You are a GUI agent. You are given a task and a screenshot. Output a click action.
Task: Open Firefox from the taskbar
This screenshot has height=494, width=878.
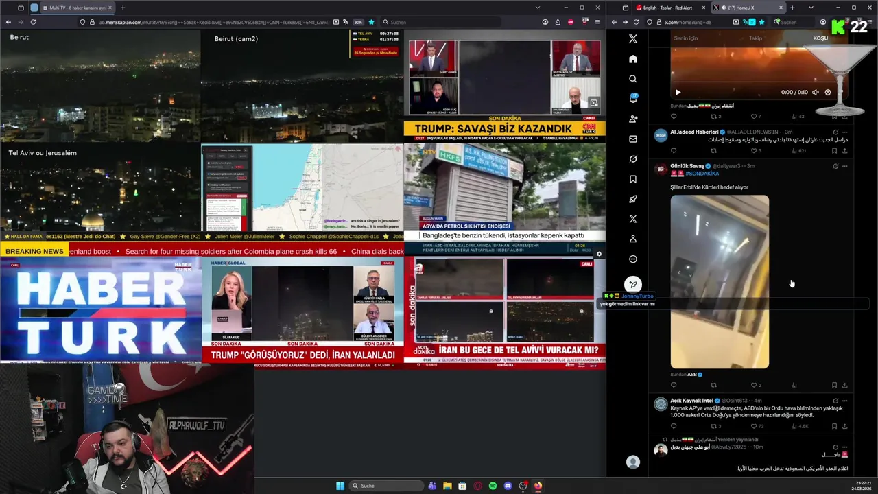coord(538,486)
